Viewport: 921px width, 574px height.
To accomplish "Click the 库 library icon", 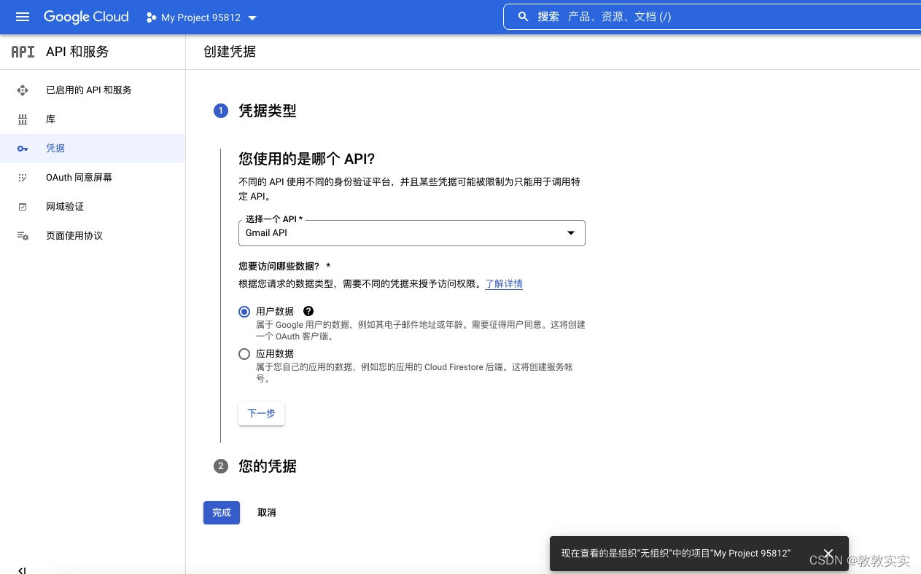I will pyautogui.click(x=23, y=119).
